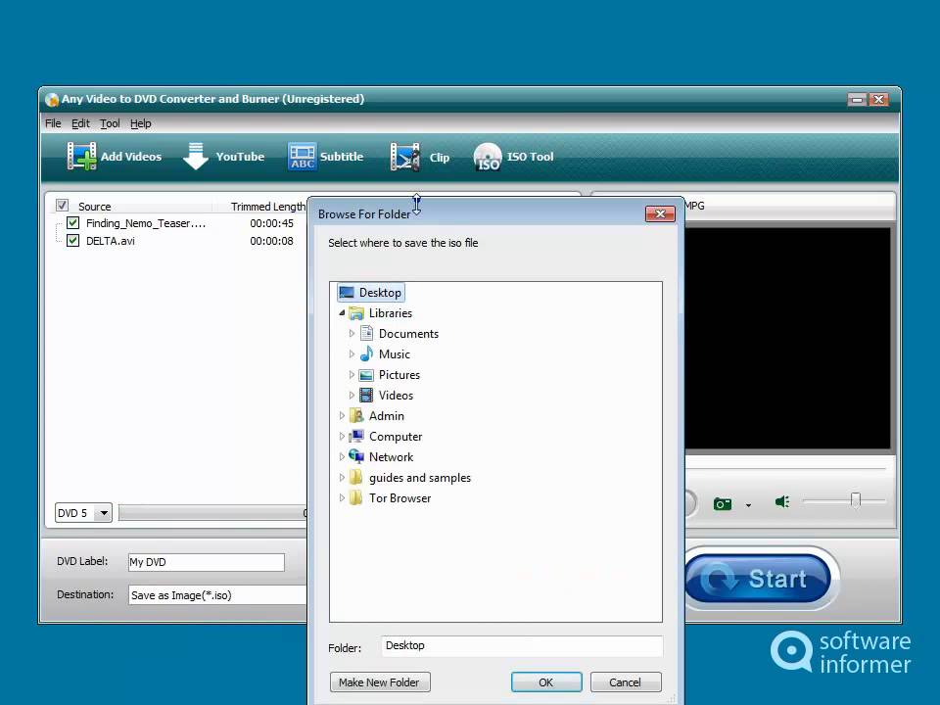
Task: Open the Edit menu
Action: click(x=80, y=123)
